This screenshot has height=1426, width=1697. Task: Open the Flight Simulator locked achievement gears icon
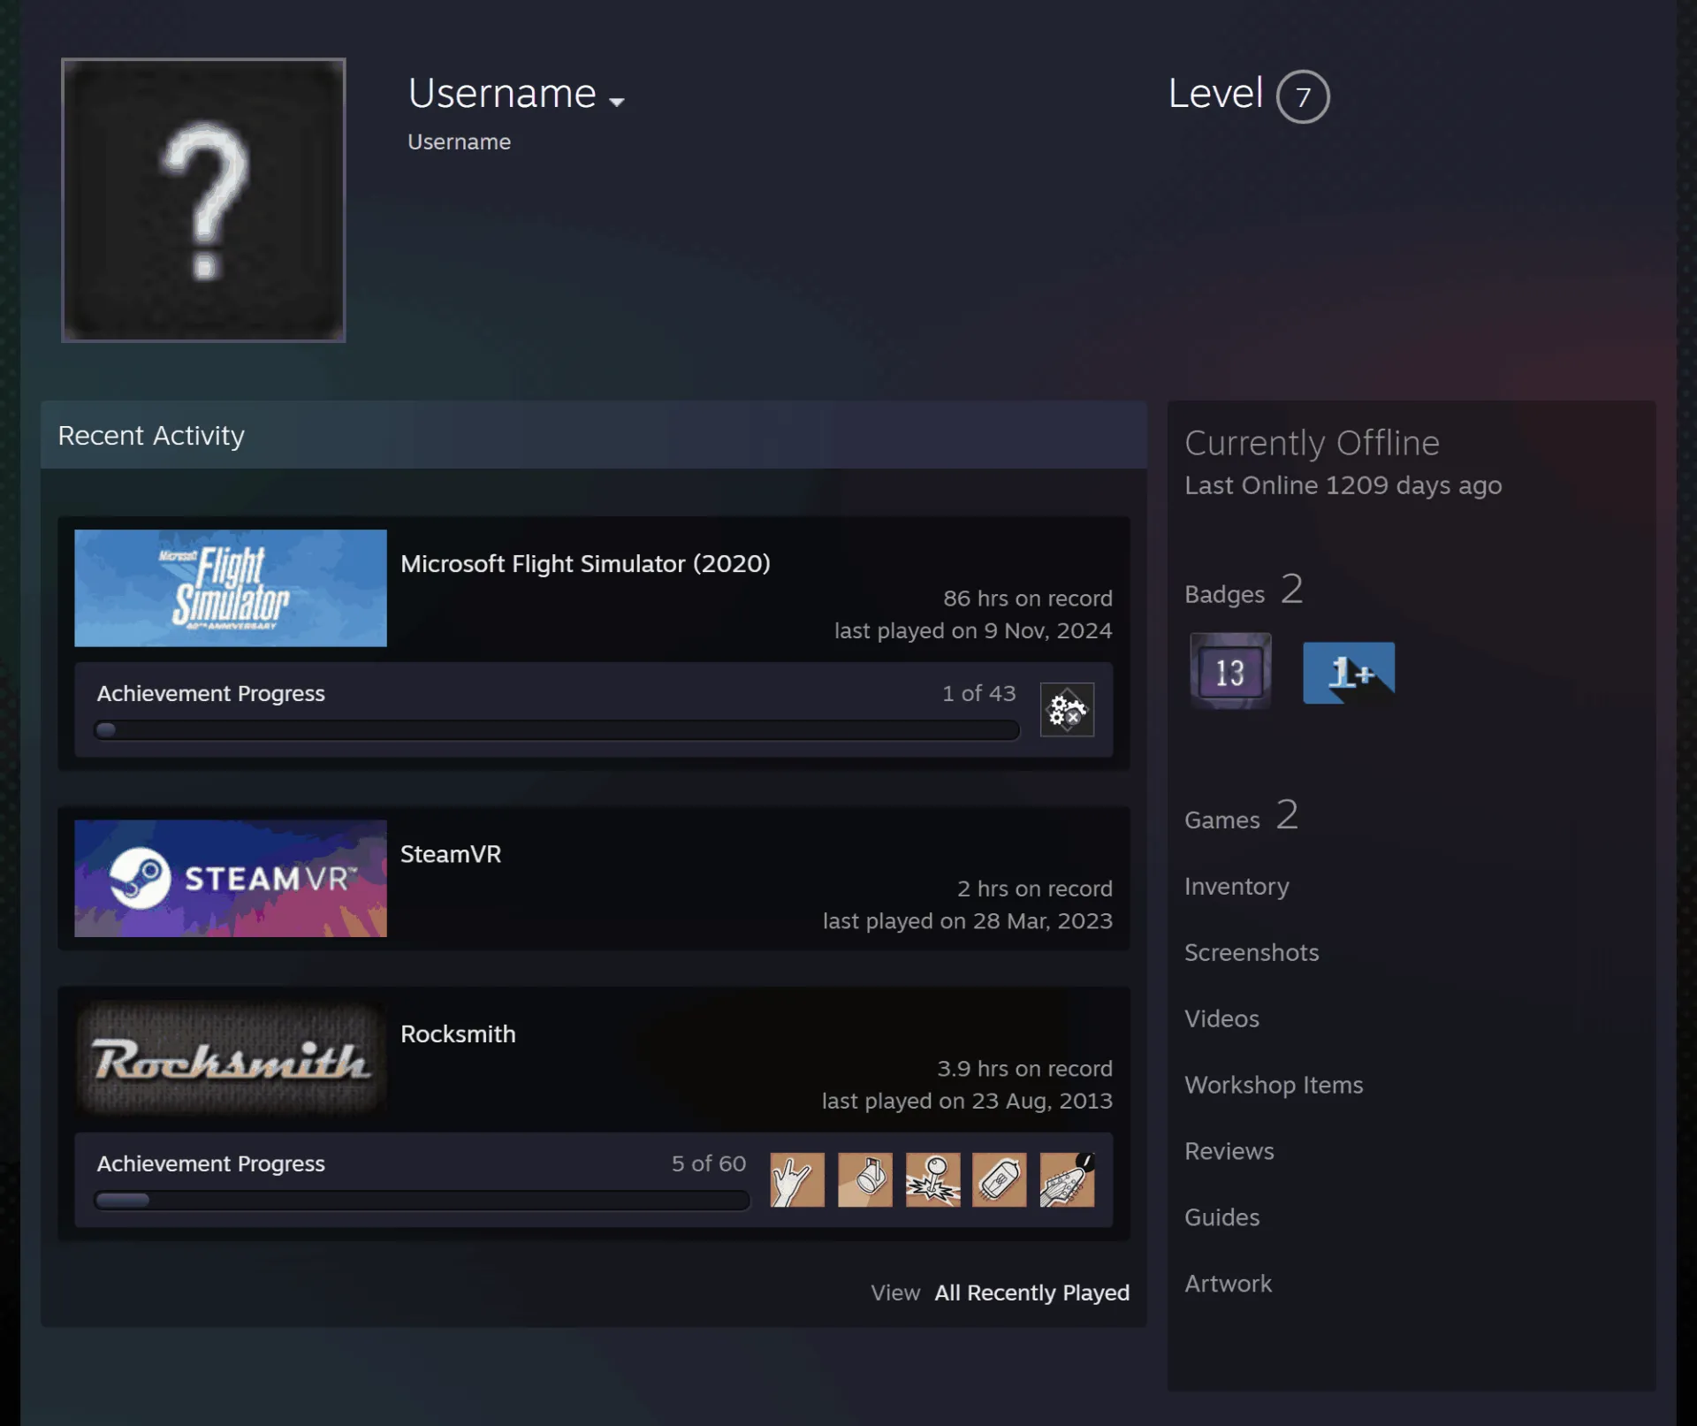1067,709
